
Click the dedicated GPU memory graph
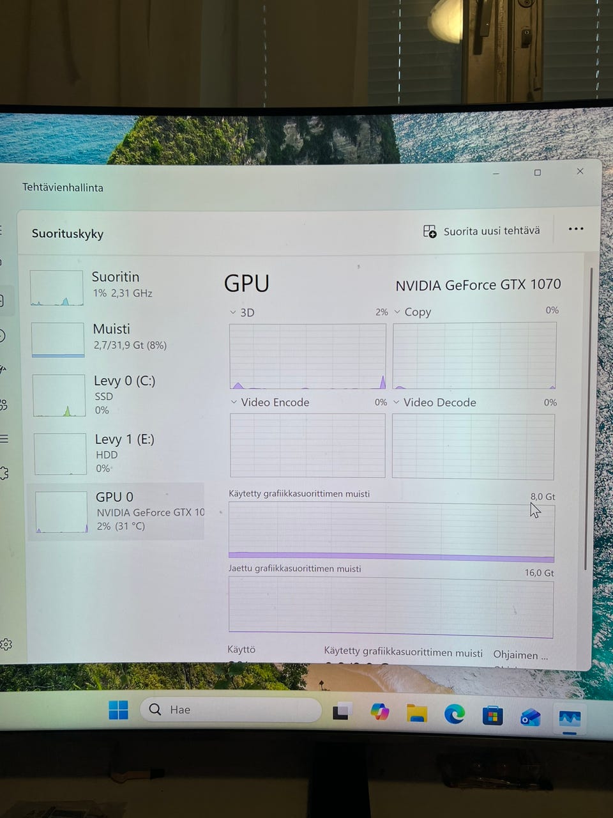391,532
